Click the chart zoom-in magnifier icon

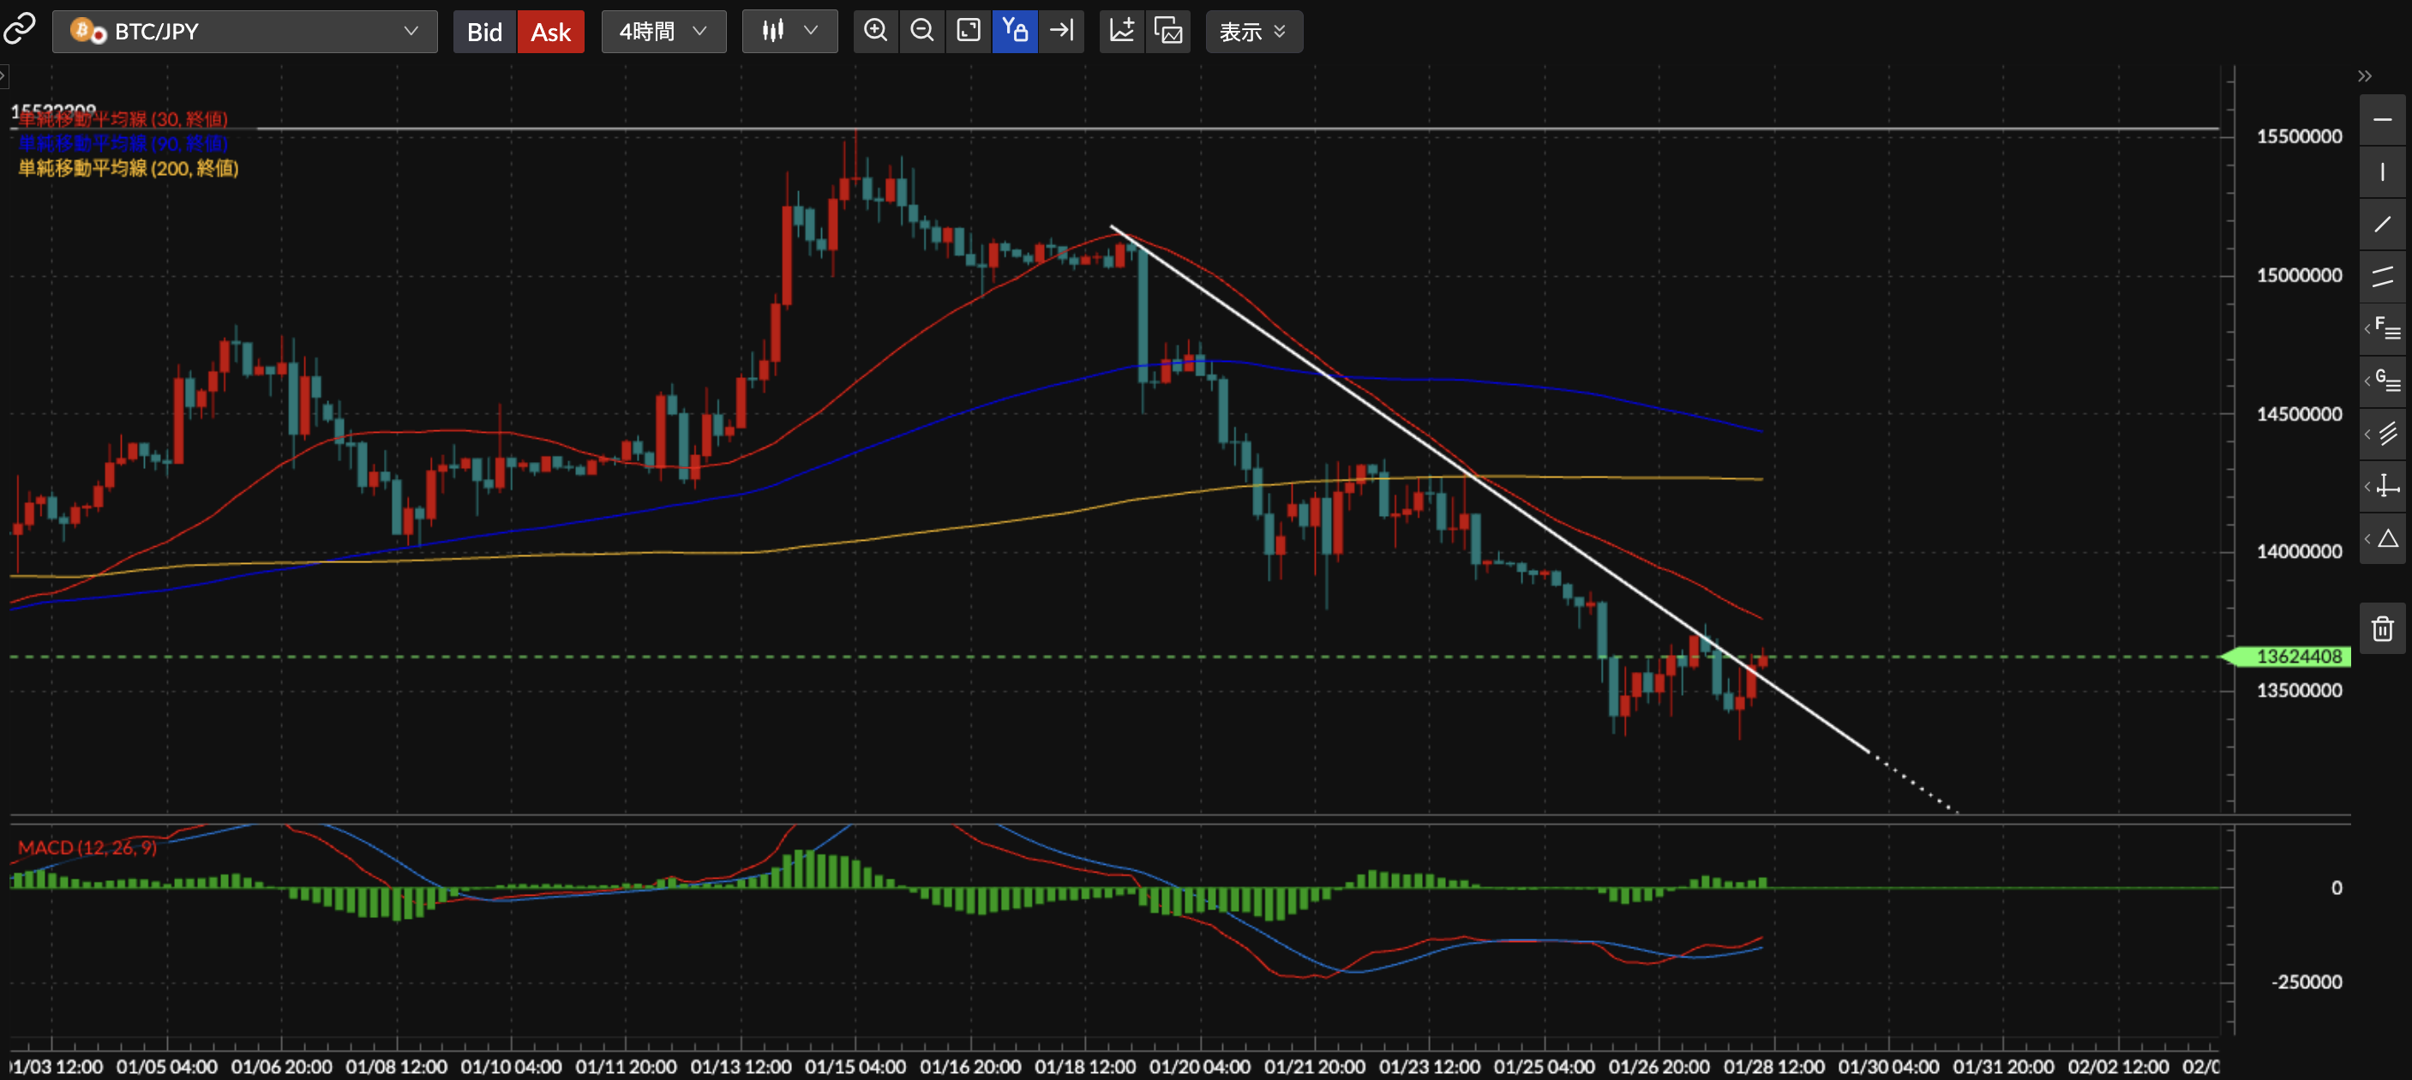875,31
